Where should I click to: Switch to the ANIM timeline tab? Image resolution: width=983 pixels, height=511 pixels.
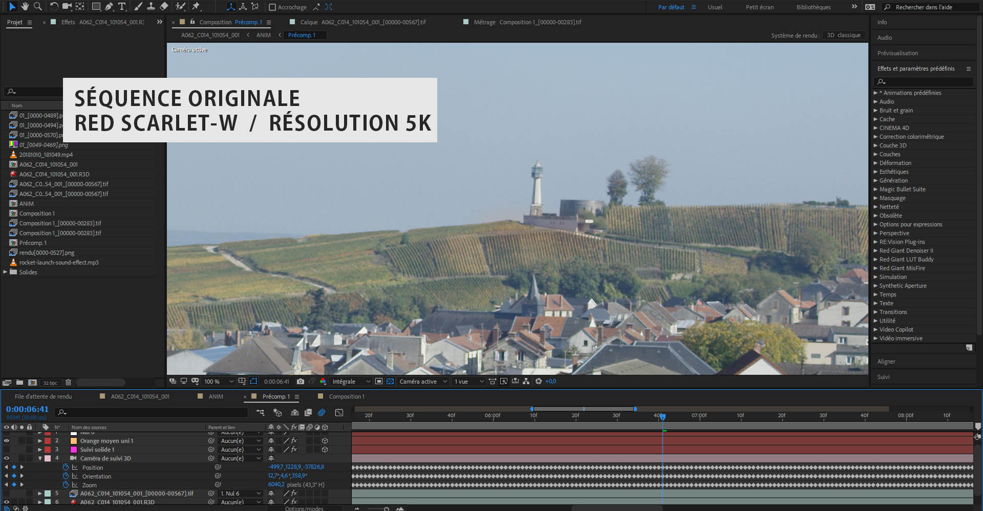point(216,397)
